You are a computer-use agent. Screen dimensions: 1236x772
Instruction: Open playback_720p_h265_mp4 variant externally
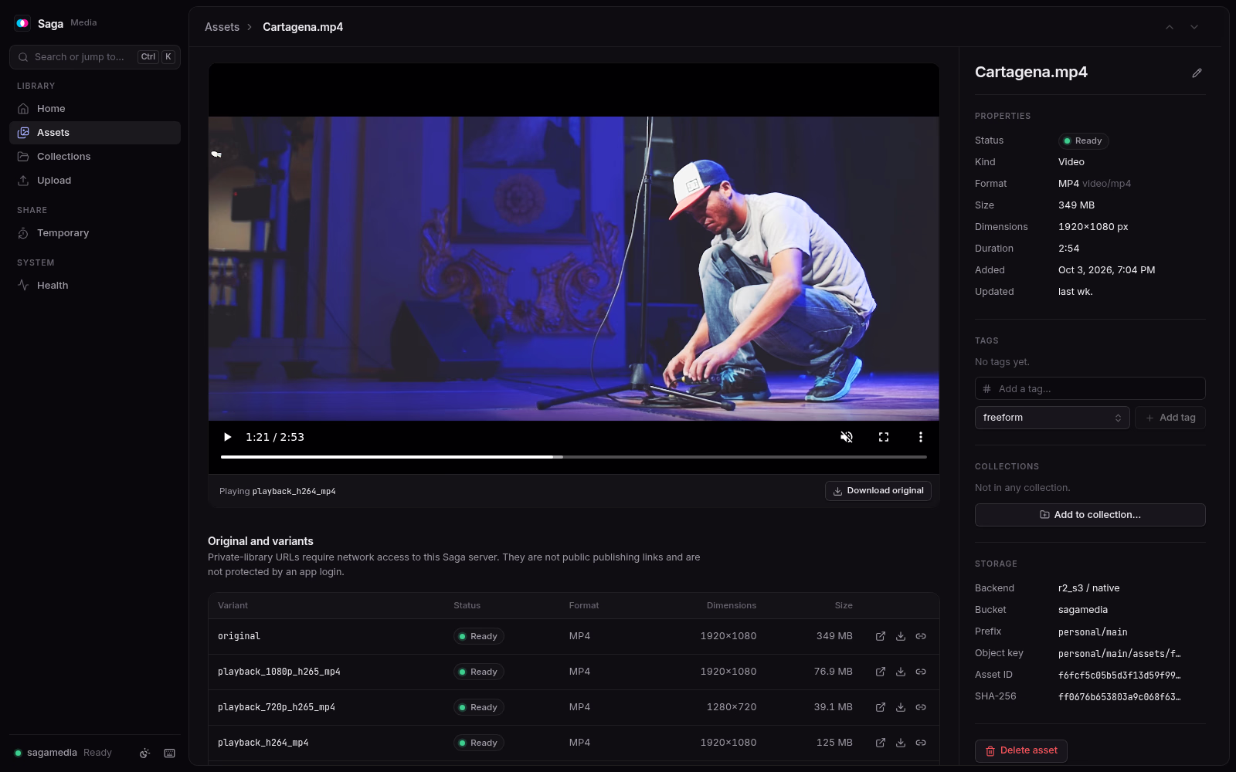click(x=881, y=707)
